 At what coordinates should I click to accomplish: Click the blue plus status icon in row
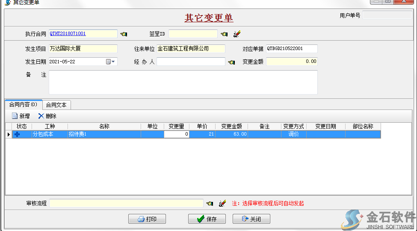click(18, 134)
